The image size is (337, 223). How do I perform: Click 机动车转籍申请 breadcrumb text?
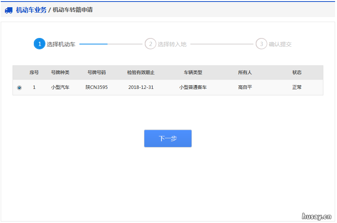73,10
